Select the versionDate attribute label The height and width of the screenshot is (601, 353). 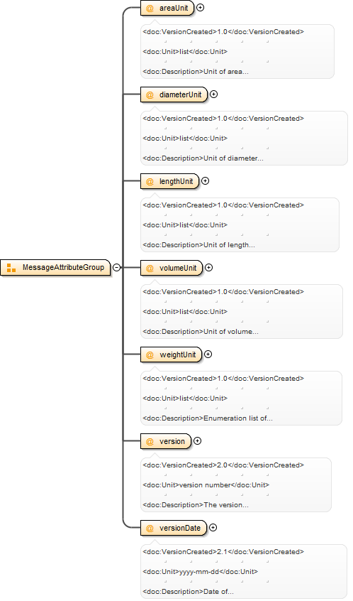[x=180, y=528]
